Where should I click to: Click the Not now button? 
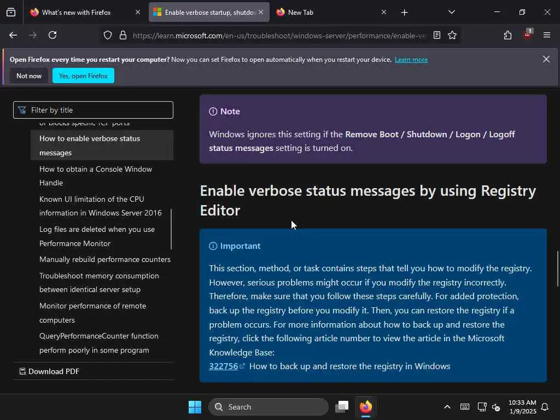(x=29, y=75)
